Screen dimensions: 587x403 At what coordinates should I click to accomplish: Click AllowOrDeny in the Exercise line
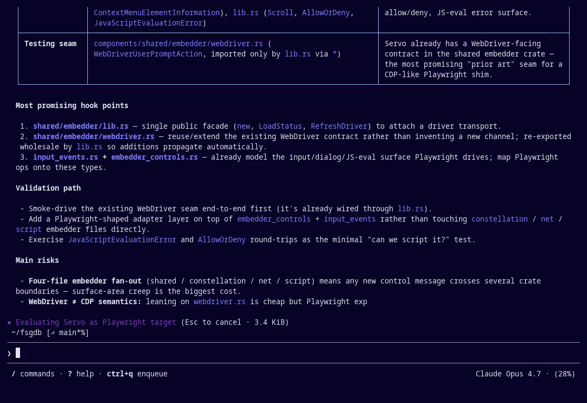(222, 240)
